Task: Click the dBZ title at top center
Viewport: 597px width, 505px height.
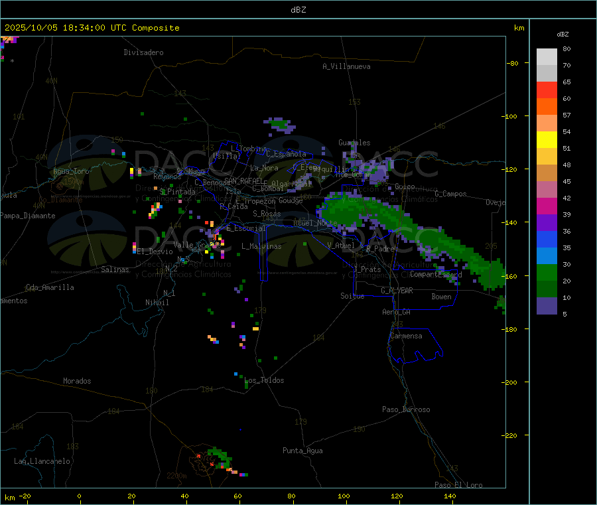Action: (x=298, y=9)
